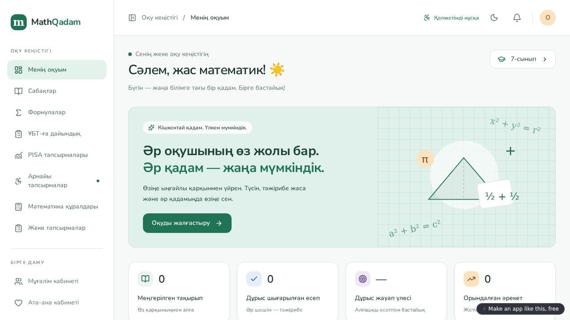Click the Дұрыс шығарылған есеп label
The image size is (570, 320).
[x=283, y=298]
